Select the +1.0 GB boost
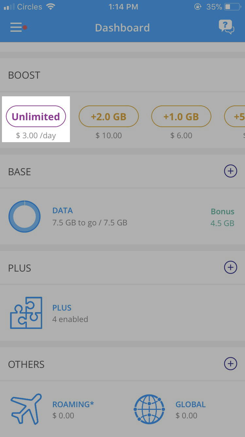Image resolution: width=245 pixels, height=437 pixels. pyautogui.click(x=181, y=117)
